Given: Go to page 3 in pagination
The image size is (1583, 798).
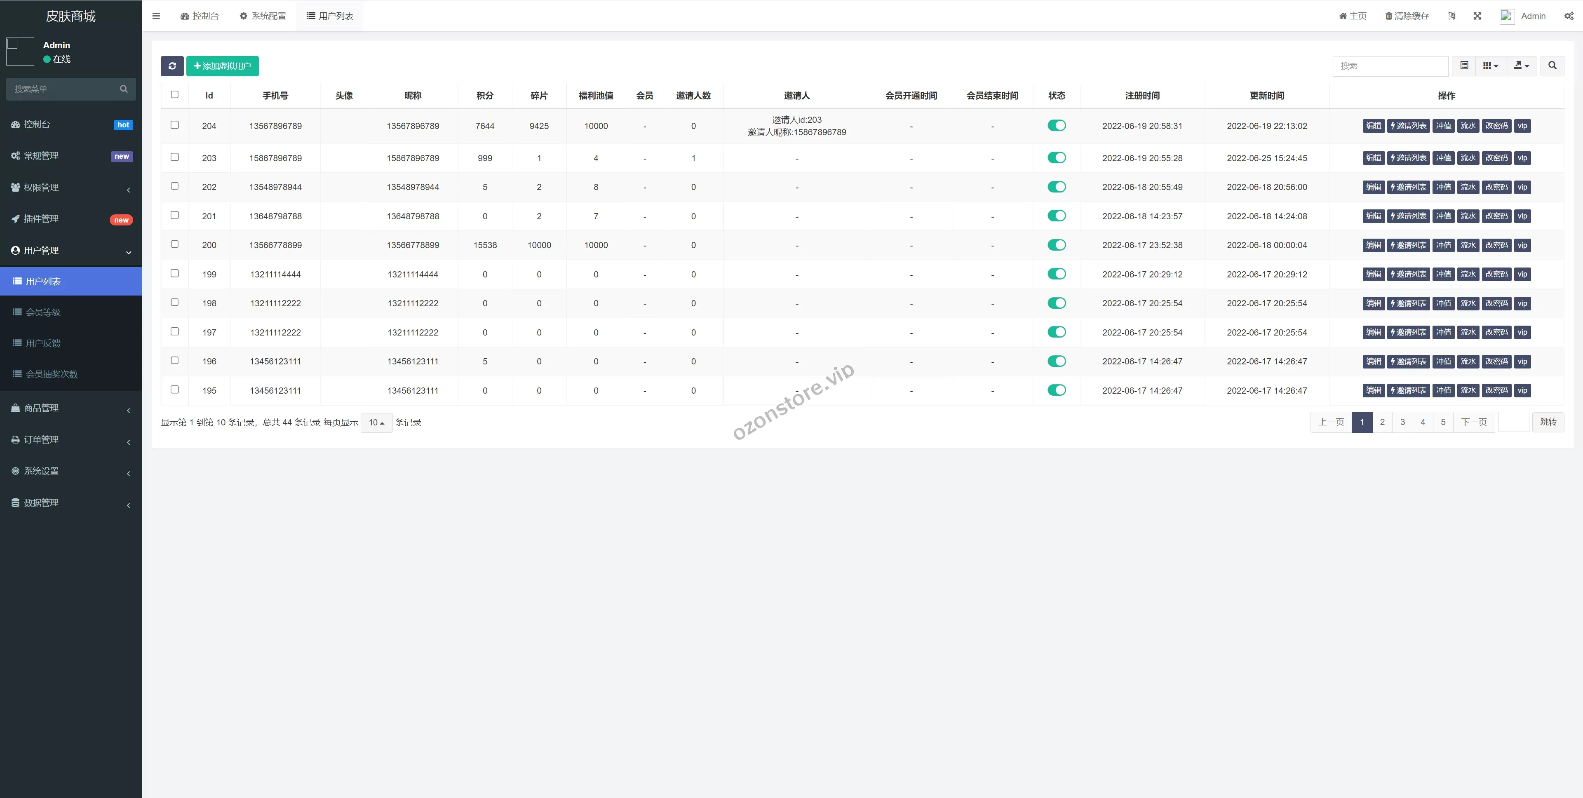Looking at the screenshot, I should click(1402, 422).
